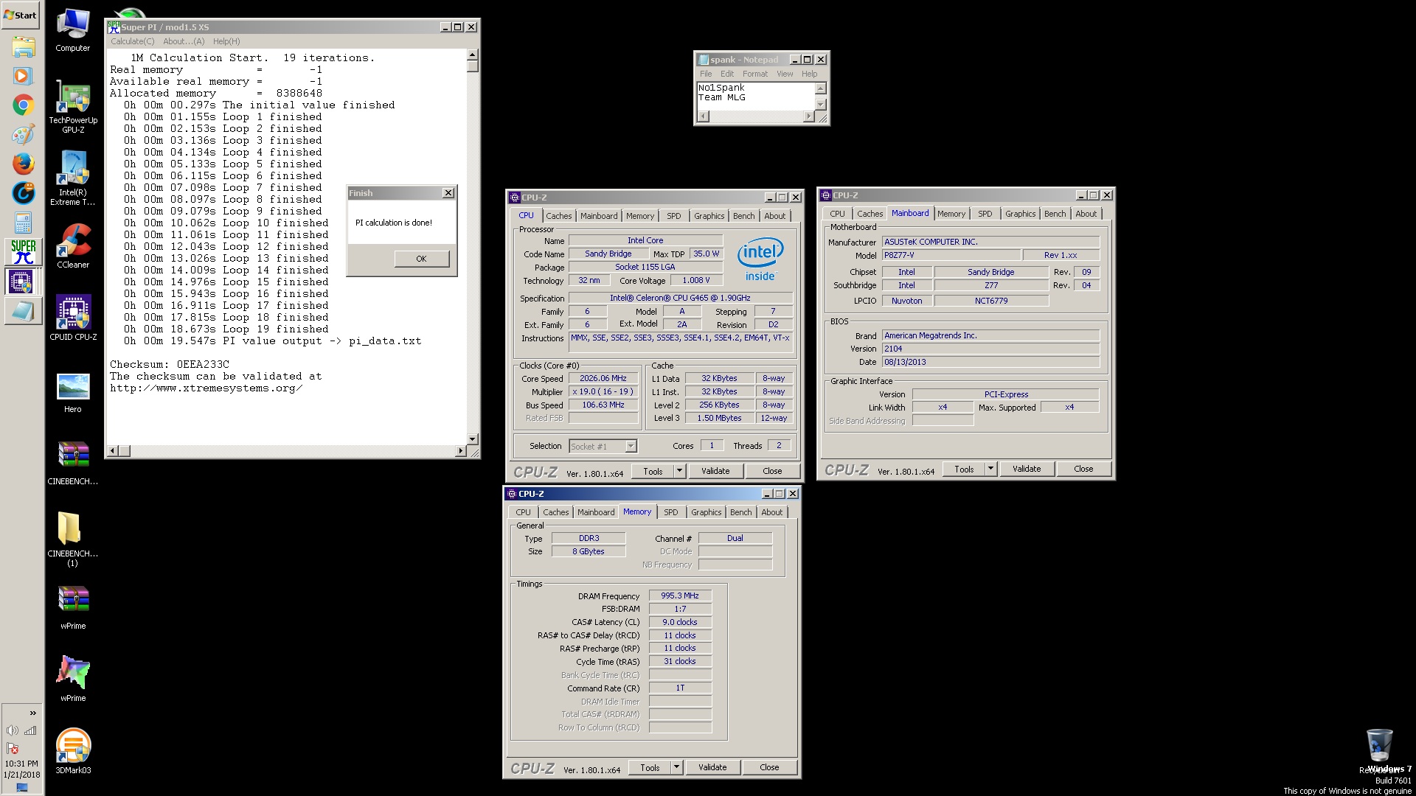Launch Firefox from the taskbar
Image resolution: width=1416 pixels, height=796 pixels.
click(x=23, y=164)
